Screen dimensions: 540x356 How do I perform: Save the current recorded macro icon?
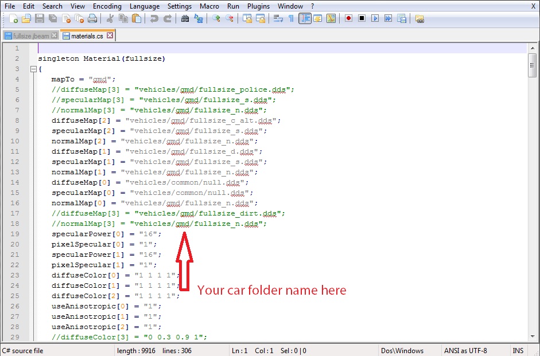tap(402, 18)
